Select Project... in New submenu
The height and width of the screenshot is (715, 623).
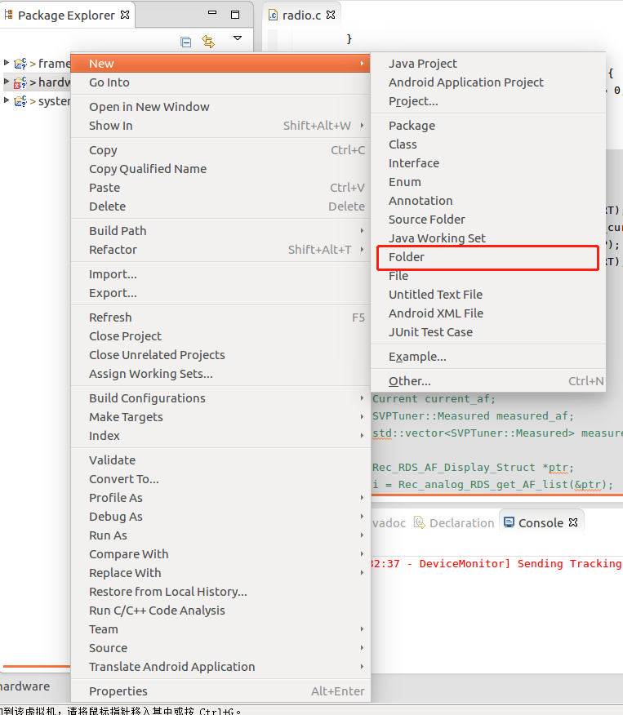click(x=488, y=101)
